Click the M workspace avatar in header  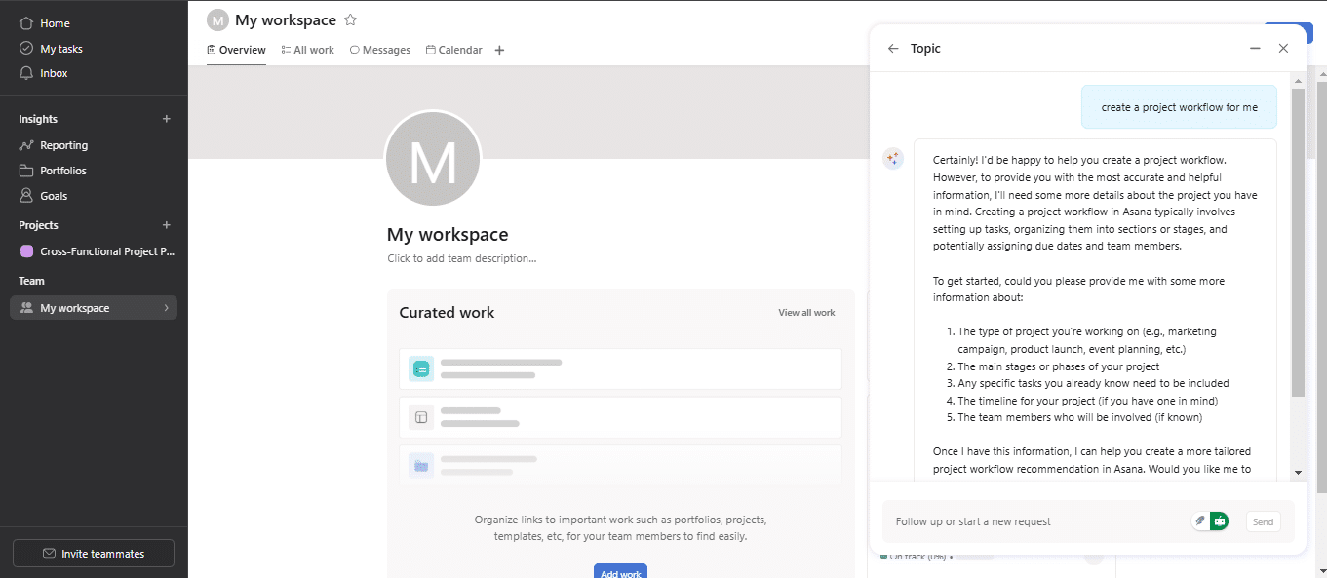(217, 19)
